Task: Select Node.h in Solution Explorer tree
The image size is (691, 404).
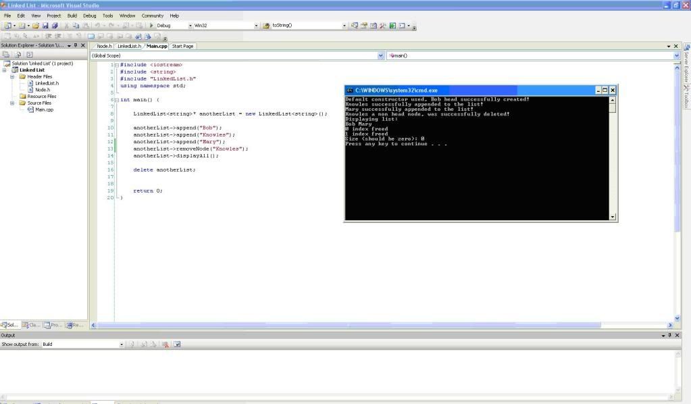Action: click(43, 90)
